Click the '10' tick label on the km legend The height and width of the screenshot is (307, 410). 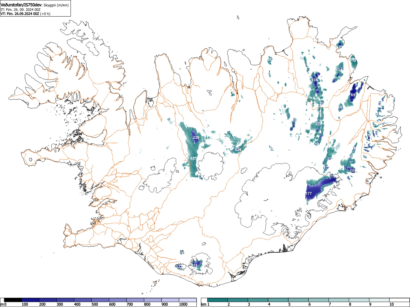pyautogui.click(x=391, y=304)
